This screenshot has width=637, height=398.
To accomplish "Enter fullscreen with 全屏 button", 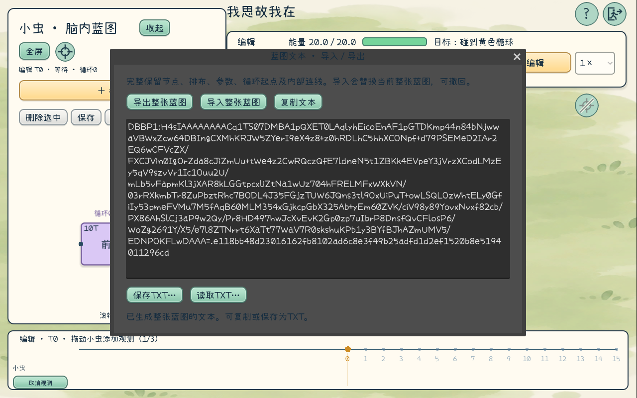I will tap(34, 51).
